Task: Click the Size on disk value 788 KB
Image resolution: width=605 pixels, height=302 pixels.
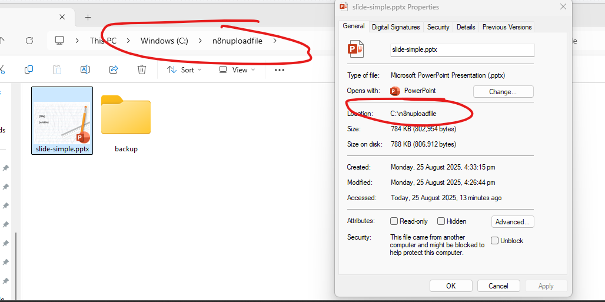Action: [x=423, y=144]
